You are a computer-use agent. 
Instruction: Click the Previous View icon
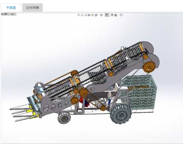click(x=85, y=15)
